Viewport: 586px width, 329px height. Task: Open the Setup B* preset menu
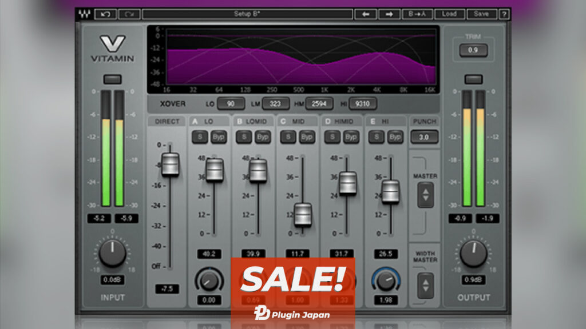click(249, 13)
